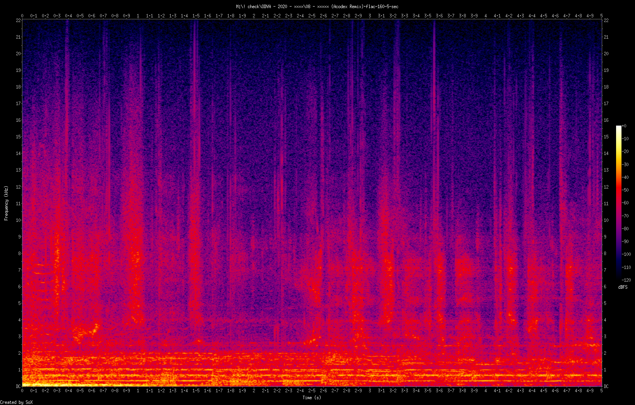
Task: Click the "8" tick on the right frequency axis
Action: [605, 254]
